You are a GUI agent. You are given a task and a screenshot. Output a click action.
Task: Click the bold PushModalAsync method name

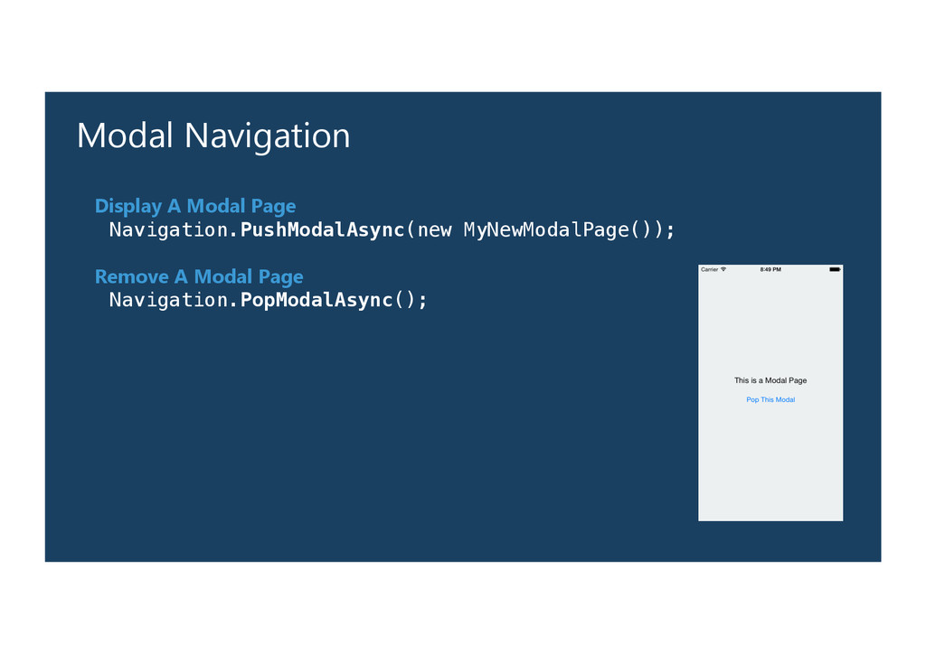tap(323, 229)
